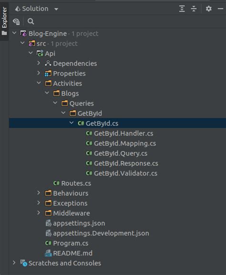The width and height of the screenshot is (226, 275).
Task: Collapse the Activities folder
Action: coord(39,83)
